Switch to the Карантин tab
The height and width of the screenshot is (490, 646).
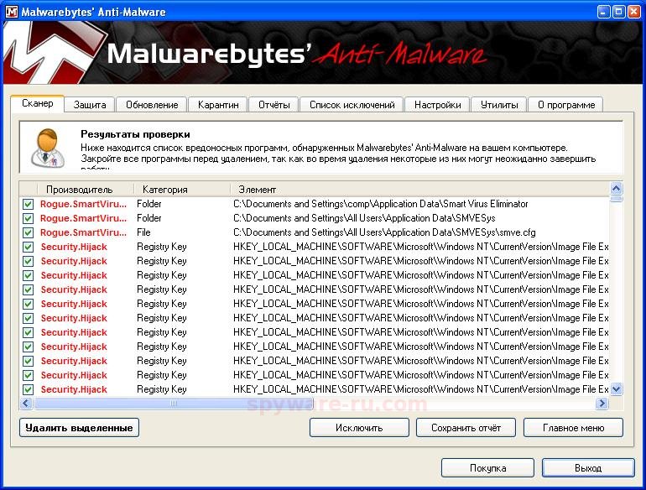click(218, 105)
